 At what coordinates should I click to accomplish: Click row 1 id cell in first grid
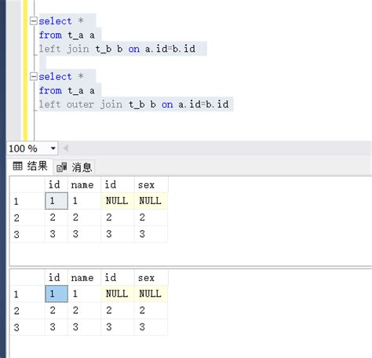[x=57, y=201]
